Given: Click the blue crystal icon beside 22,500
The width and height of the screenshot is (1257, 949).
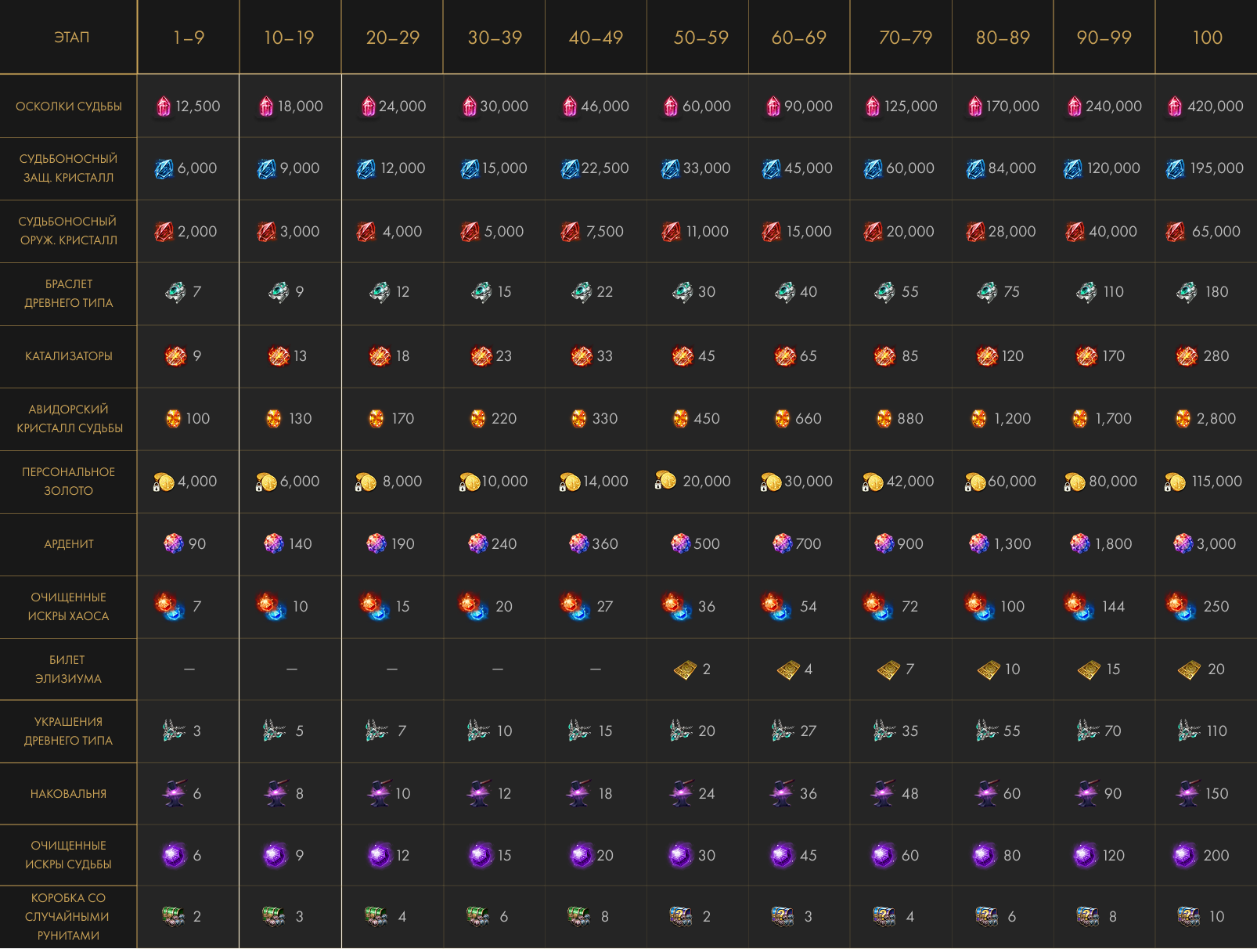Looking at the screenshot, I should [570, 168].
